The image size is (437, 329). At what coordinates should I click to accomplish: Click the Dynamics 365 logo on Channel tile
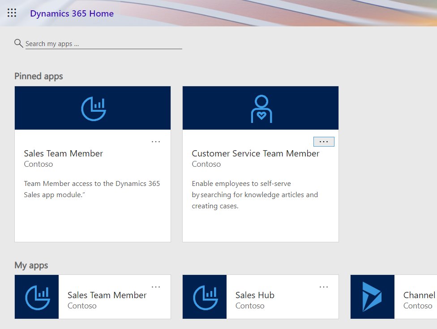[x=372, y=296]
